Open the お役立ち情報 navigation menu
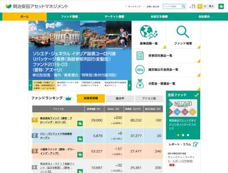 (159, 16)
